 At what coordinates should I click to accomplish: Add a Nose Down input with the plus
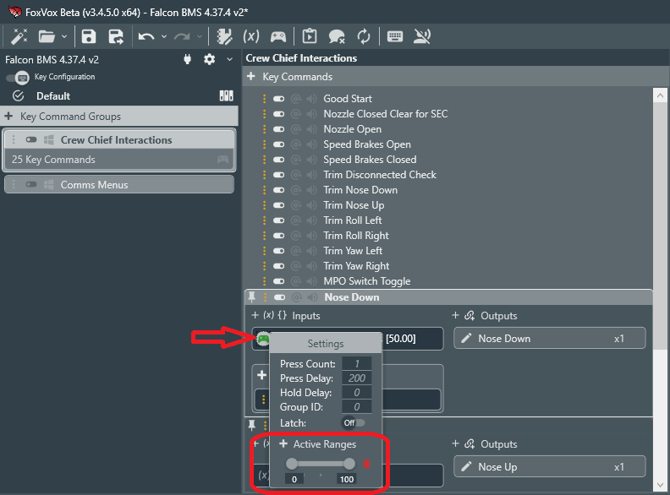pyautogui.click(x=255, y=315)
